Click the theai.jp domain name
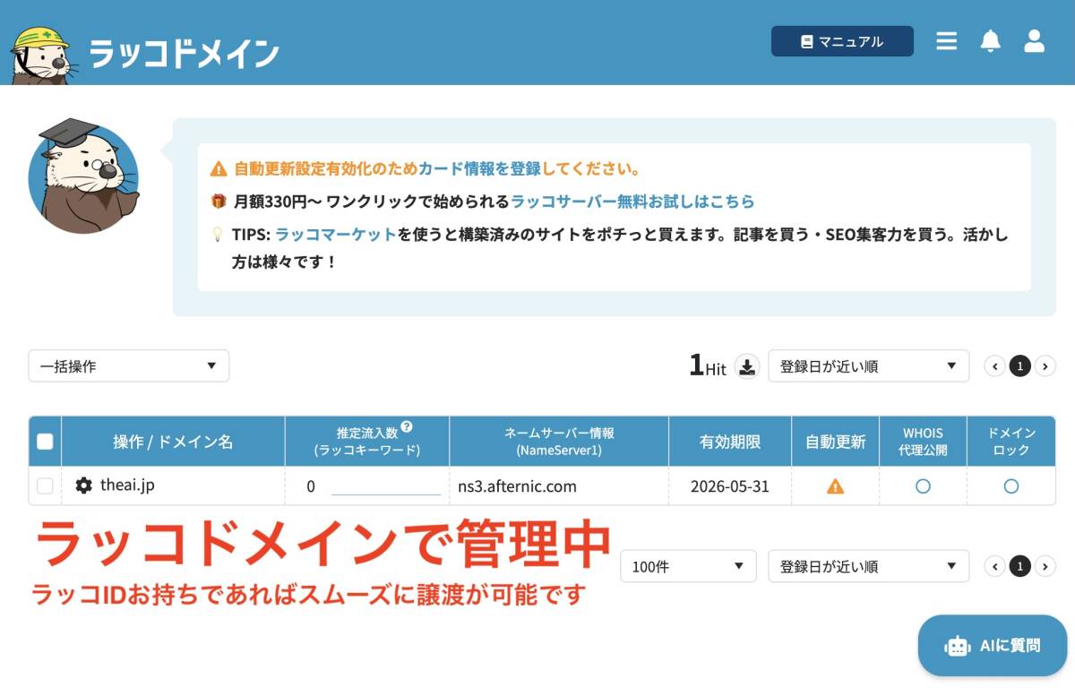 [127, 485]
